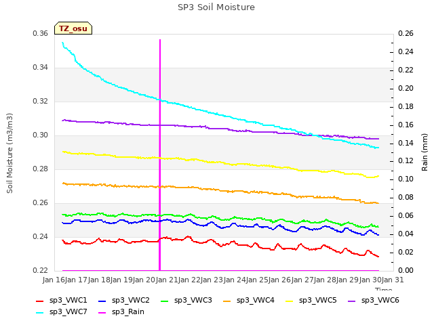Click the 0.34 left axis value

[41, 68]
